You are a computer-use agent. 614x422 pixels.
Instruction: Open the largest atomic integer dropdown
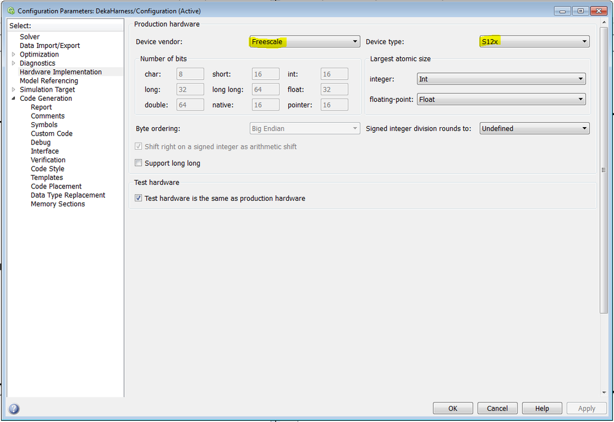(502, 79)
